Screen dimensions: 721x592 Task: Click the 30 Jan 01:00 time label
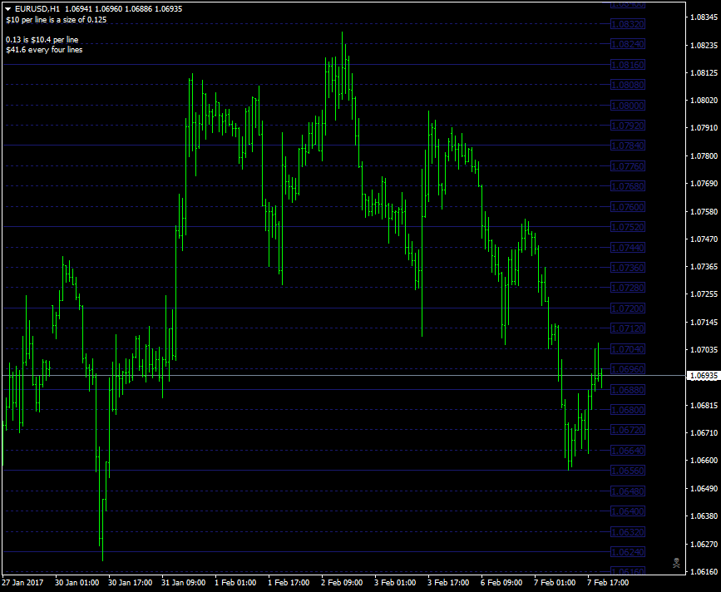point(77,583)
